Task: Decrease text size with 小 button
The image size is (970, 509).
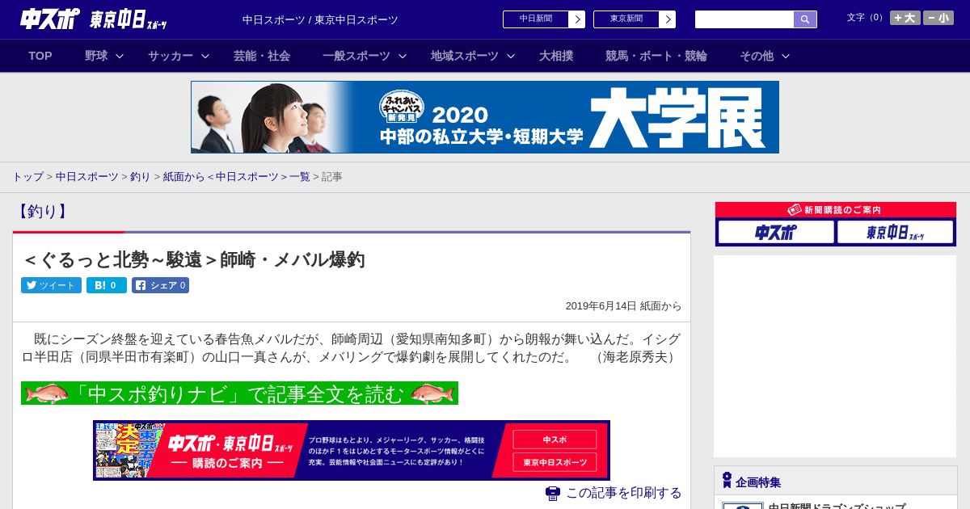Action: (938, 18)
